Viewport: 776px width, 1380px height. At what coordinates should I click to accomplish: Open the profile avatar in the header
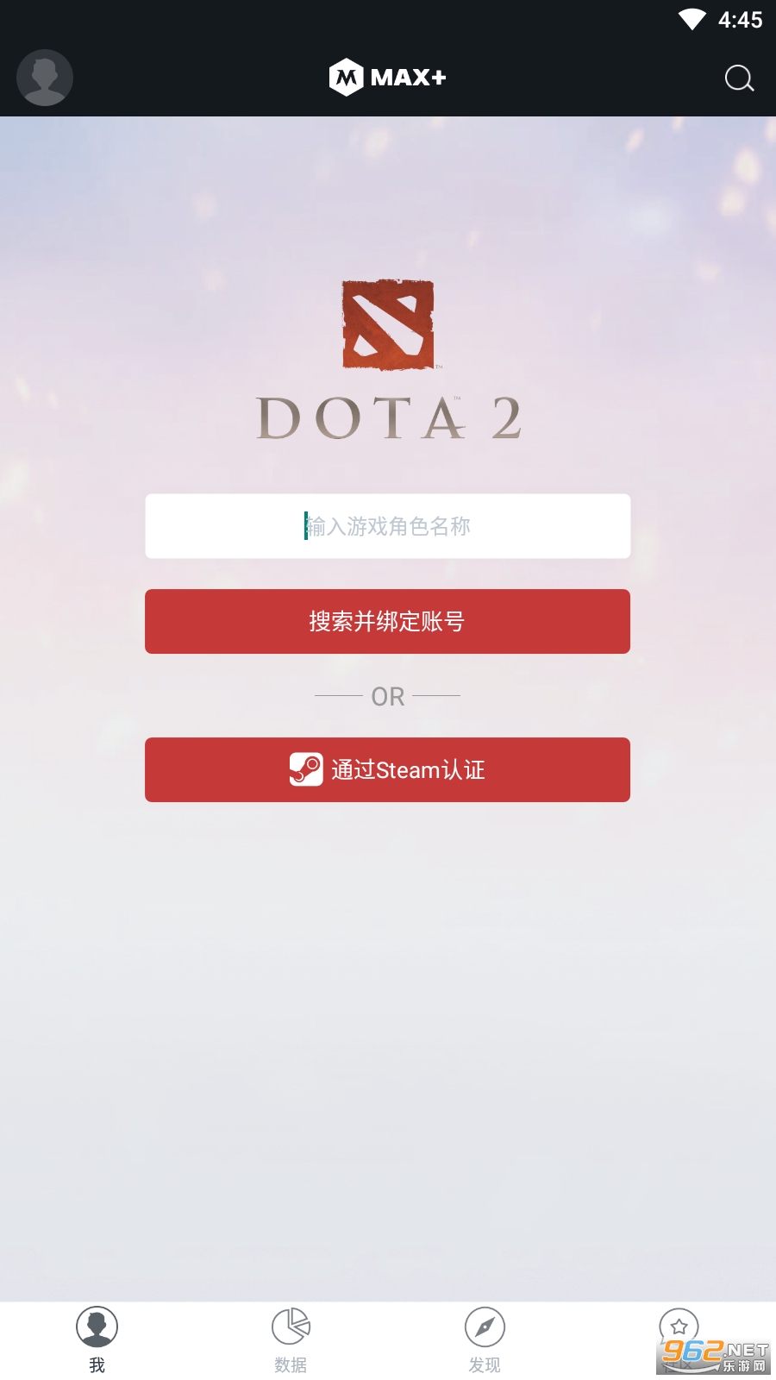point(45,78)
